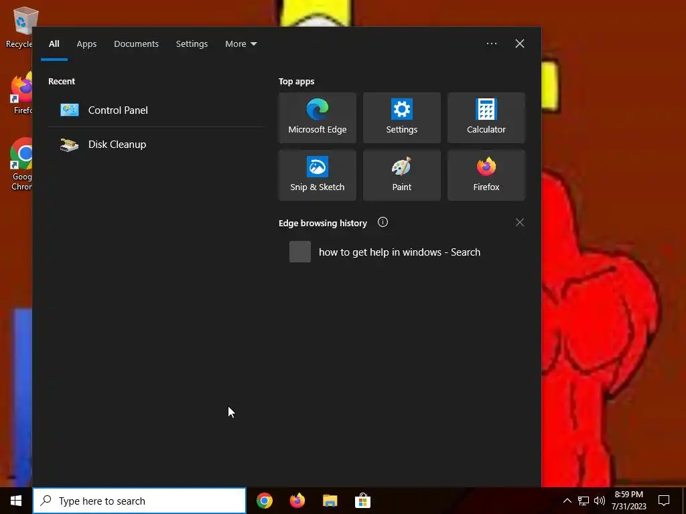The width and height of the screenshot is (686, 514).
Task: Close the search panel
Action: [519, 44]
